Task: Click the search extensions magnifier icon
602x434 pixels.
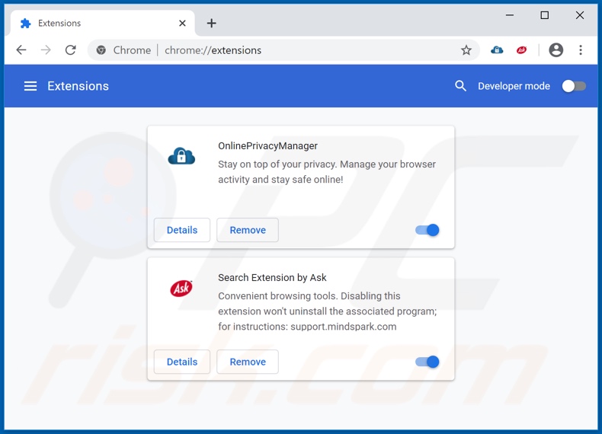Action: tap(460, 86)
